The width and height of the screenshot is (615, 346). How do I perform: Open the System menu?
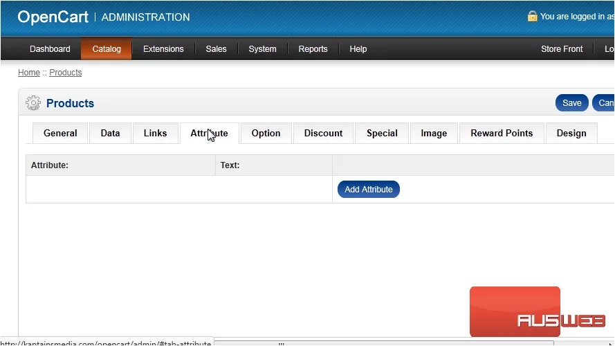coord(262,49)
